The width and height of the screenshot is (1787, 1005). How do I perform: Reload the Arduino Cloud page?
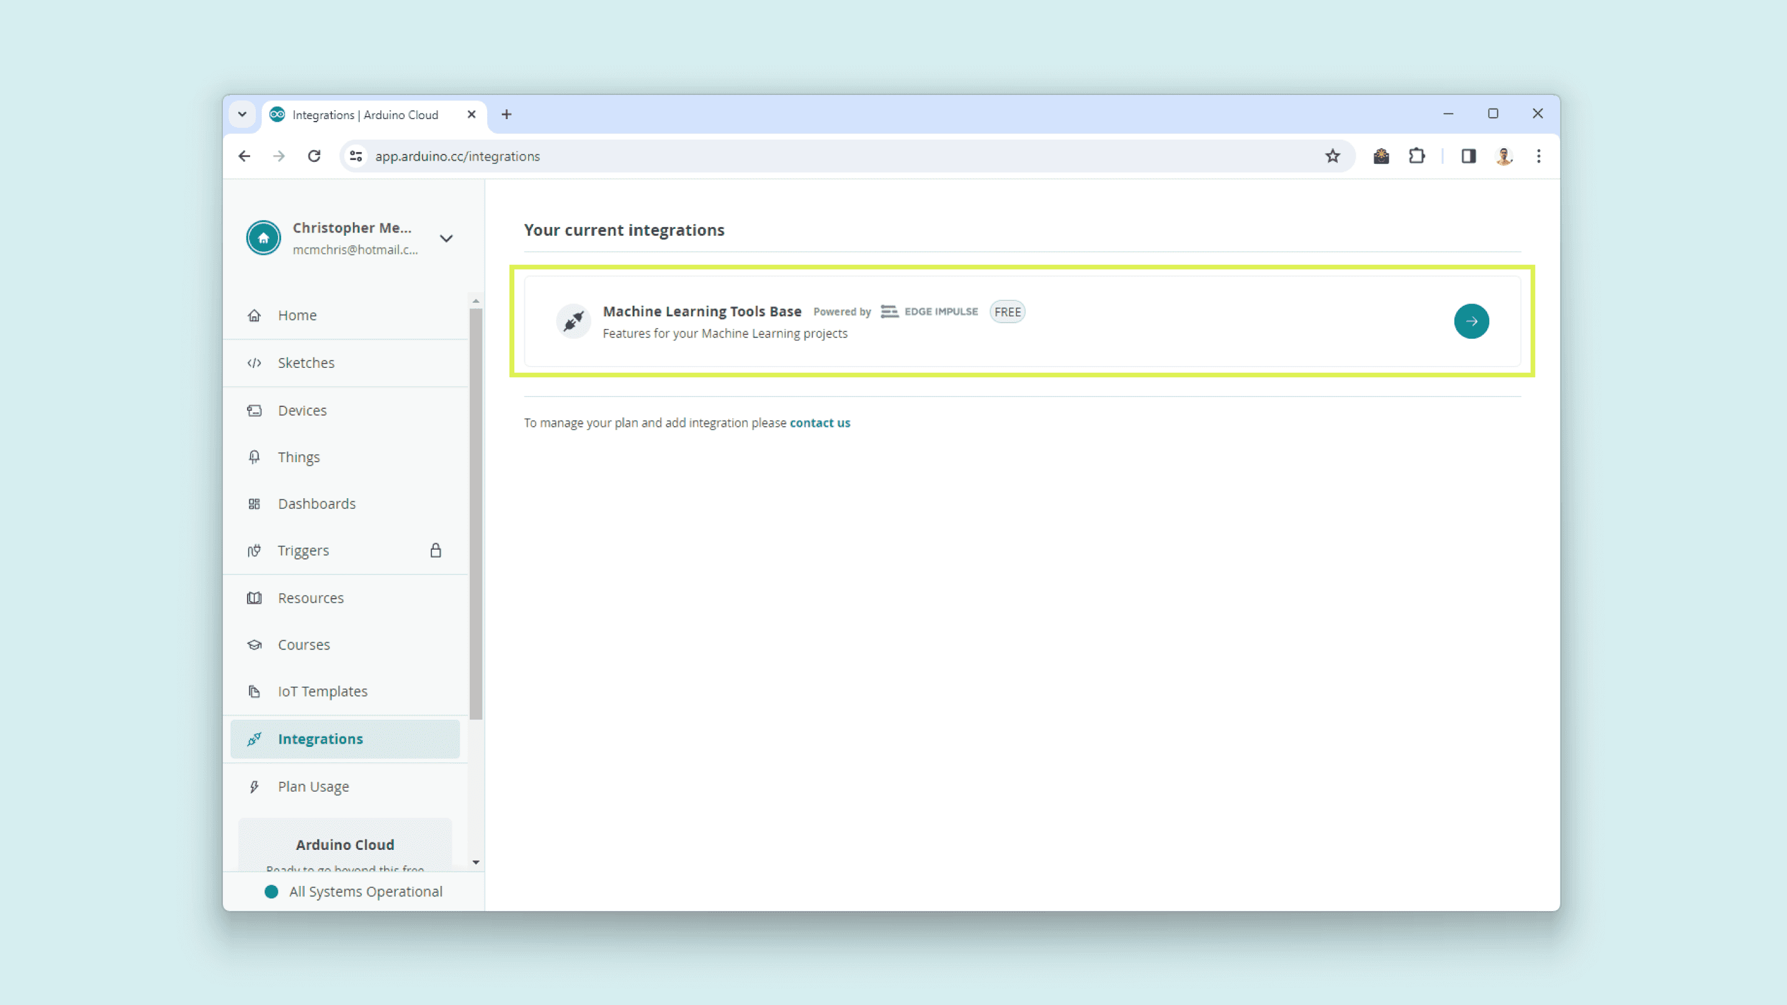pyautogui.click(x=314, y=156)
